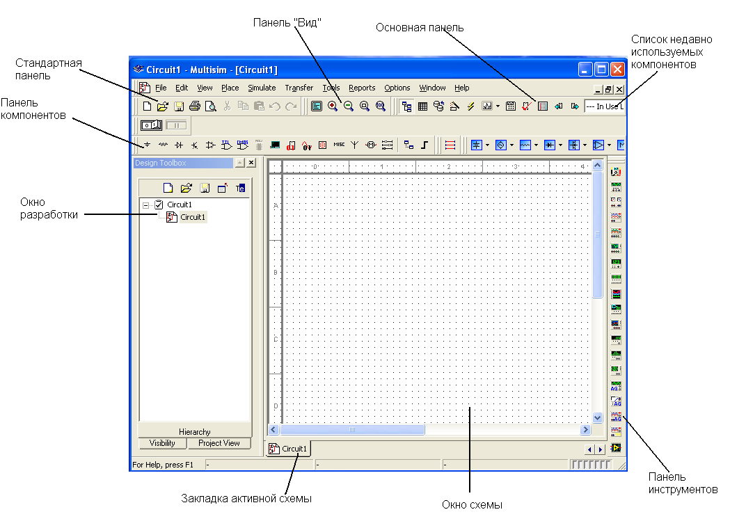730x528 pixels.
Task: Open the In Use List box
Action: tap(604, 106)
